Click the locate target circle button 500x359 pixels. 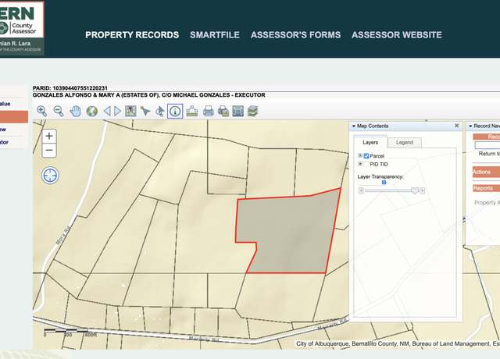tap(50, 175)
